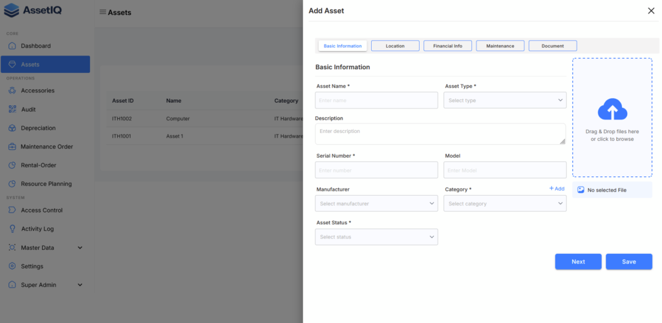Click the Activity Log lightbulb icon

(12, 229)
